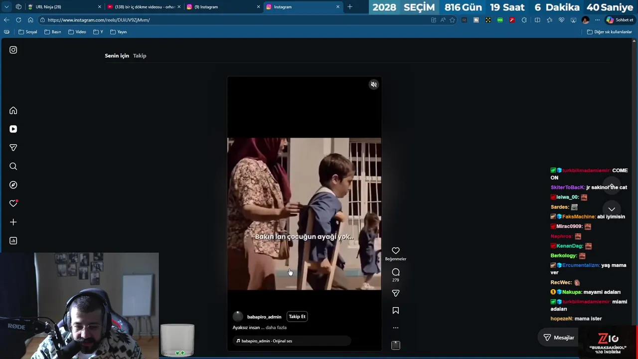Select the Senin için feed tab
Image resolution: width=638 pixels, height=359 pixels.
click(117, 56)
